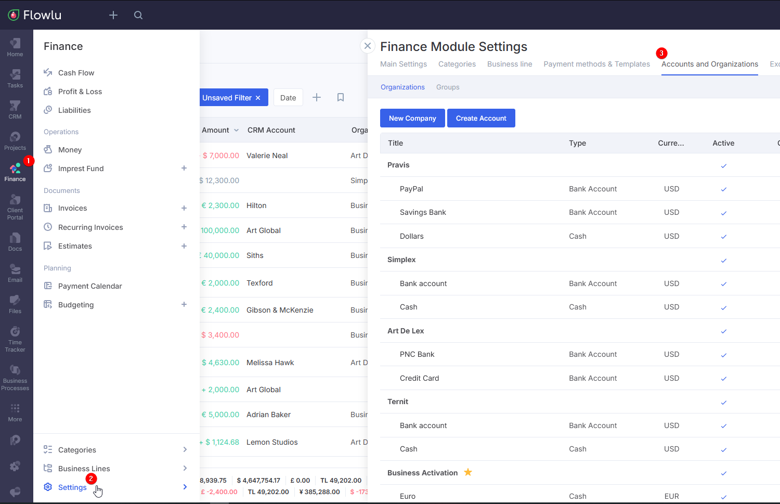This screenshot has width=780, height=504.
Task: Toggle Active checkmark for Credit Card
Action: point(724,379)
